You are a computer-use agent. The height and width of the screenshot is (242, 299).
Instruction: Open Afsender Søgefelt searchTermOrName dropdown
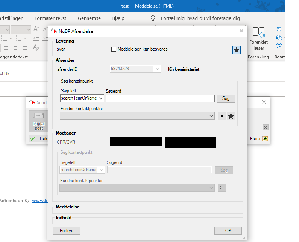click(x=101, y=98)
